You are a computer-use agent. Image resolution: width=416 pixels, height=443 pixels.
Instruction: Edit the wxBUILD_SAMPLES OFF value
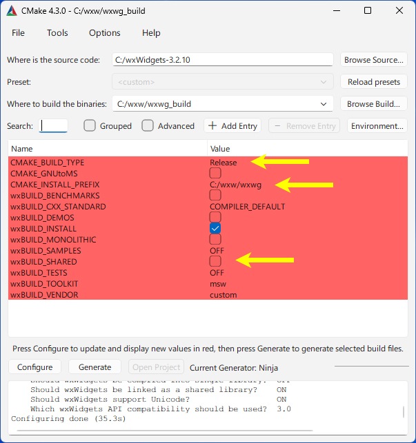(217, 251)
